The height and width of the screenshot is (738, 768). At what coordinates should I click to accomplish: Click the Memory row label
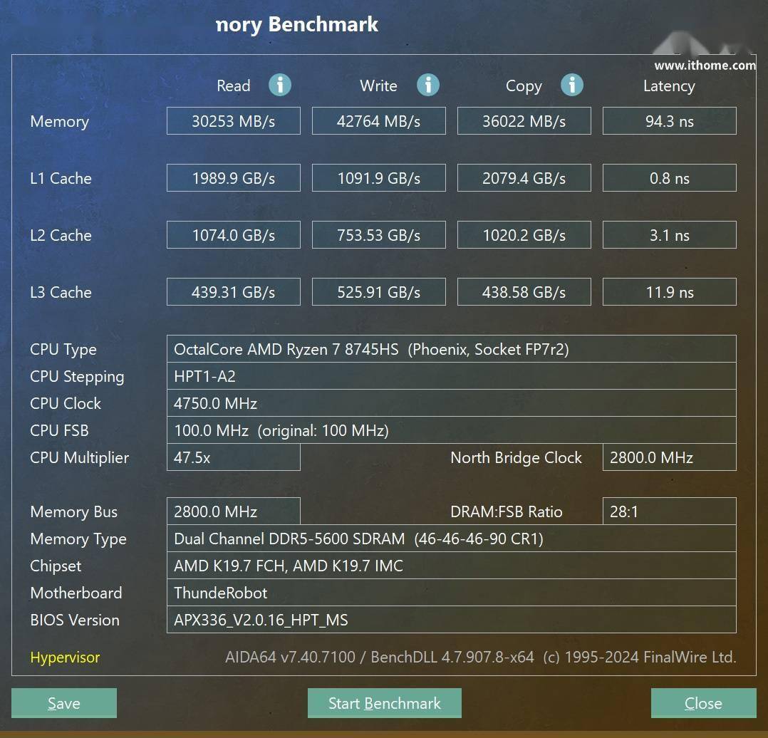pyautogui.click(x=60, y=121)
